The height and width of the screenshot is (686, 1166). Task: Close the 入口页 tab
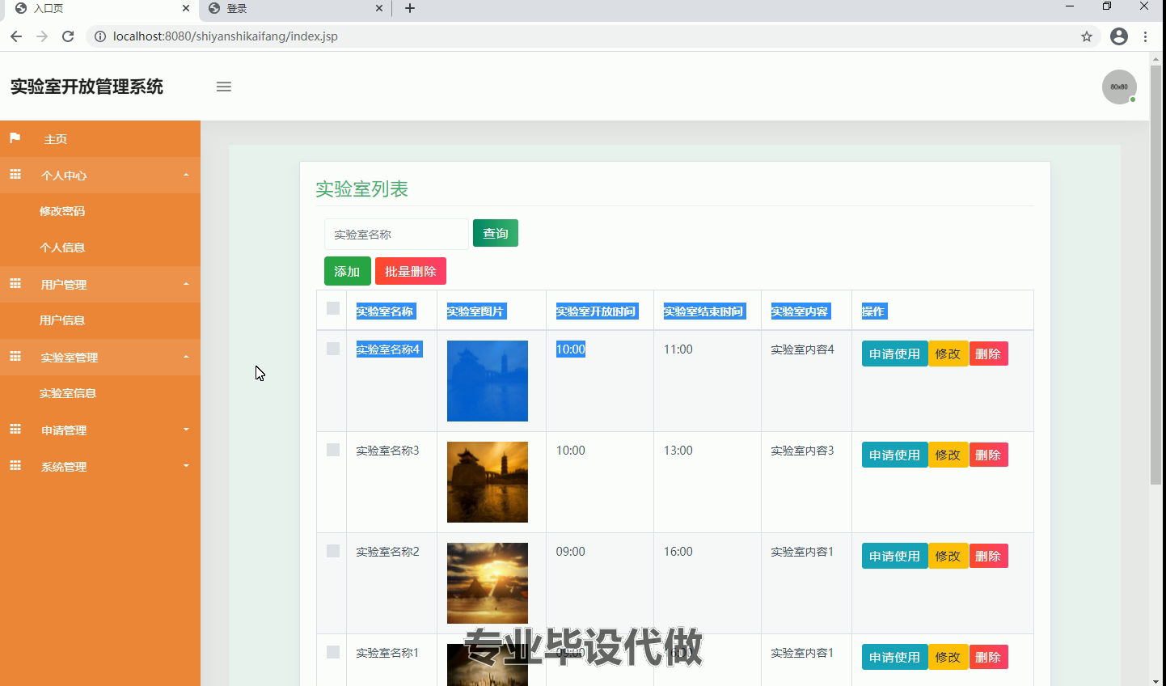pos(186,8)
